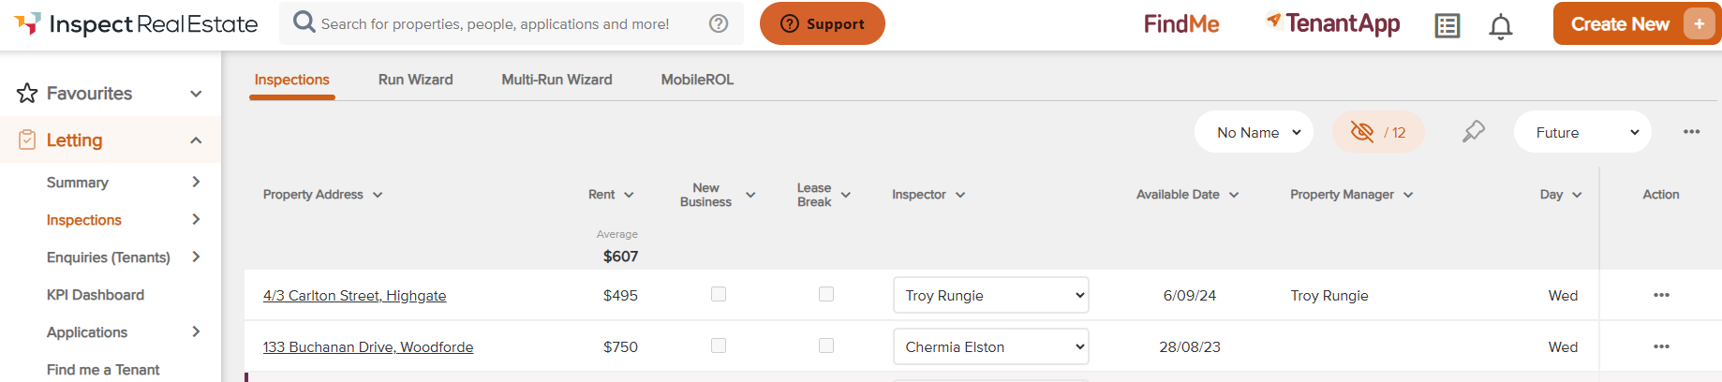Image resolution: width=1722 pixels, height=382 pixels.
Task: Open the Future timeframe dropdown
Action: click(x=1581, y=132)
